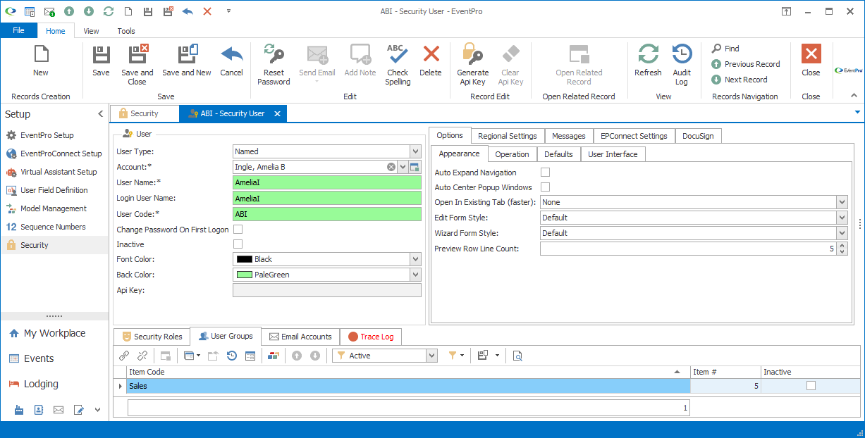This screenshot has width=865, height=438.
Task: Open the Account dropdown arrow
Action: (x=403, y=167)
